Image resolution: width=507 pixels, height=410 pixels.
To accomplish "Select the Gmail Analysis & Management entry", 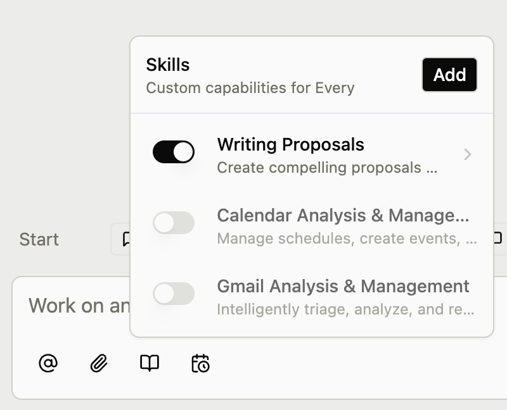I will [x=342, y=286].
